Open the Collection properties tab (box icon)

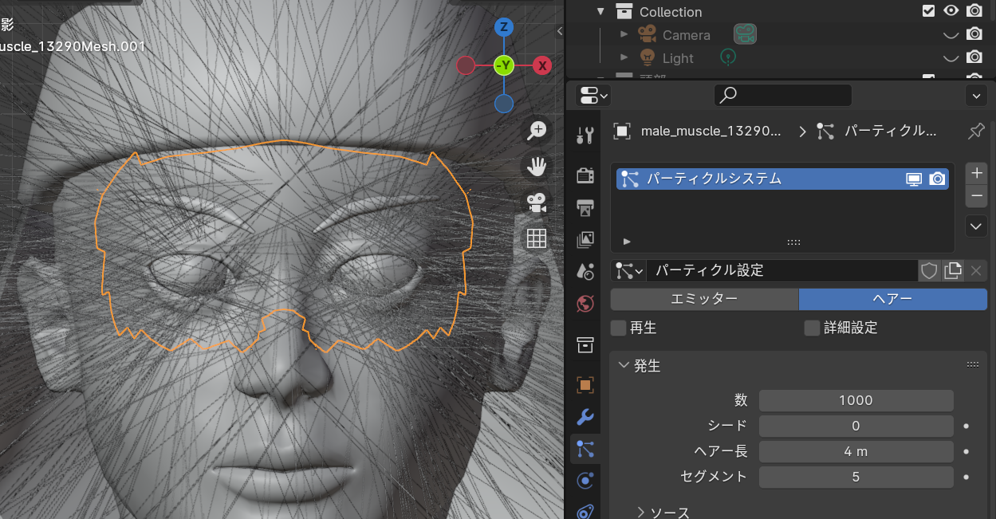[x=585, y=344]
